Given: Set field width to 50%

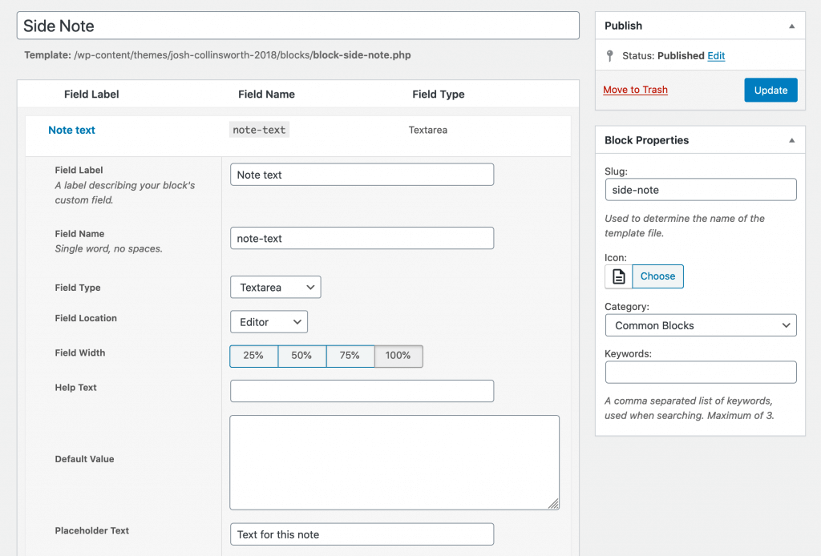Looking at the screenshot, I should point(301,356).
